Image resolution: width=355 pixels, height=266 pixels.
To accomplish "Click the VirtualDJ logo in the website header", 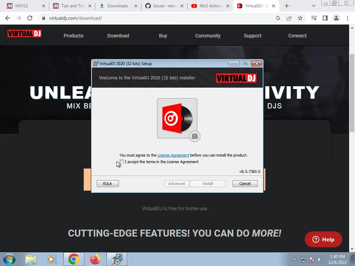I will tap(25, 34).
